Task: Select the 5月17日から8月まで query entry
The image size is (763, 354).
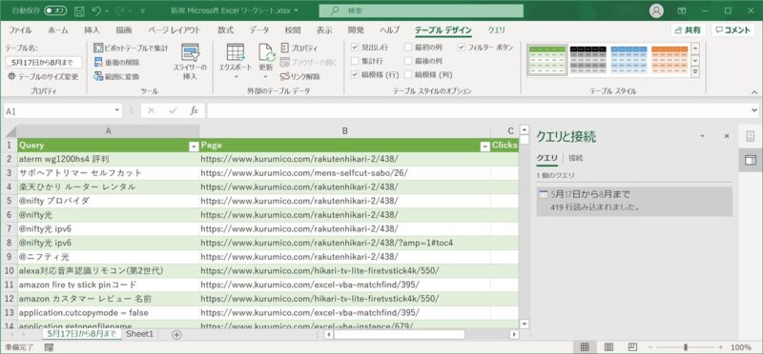Action: click(634, 201)
